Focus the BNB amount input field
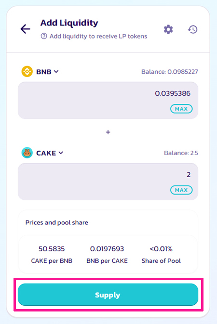 pos(108,101)
